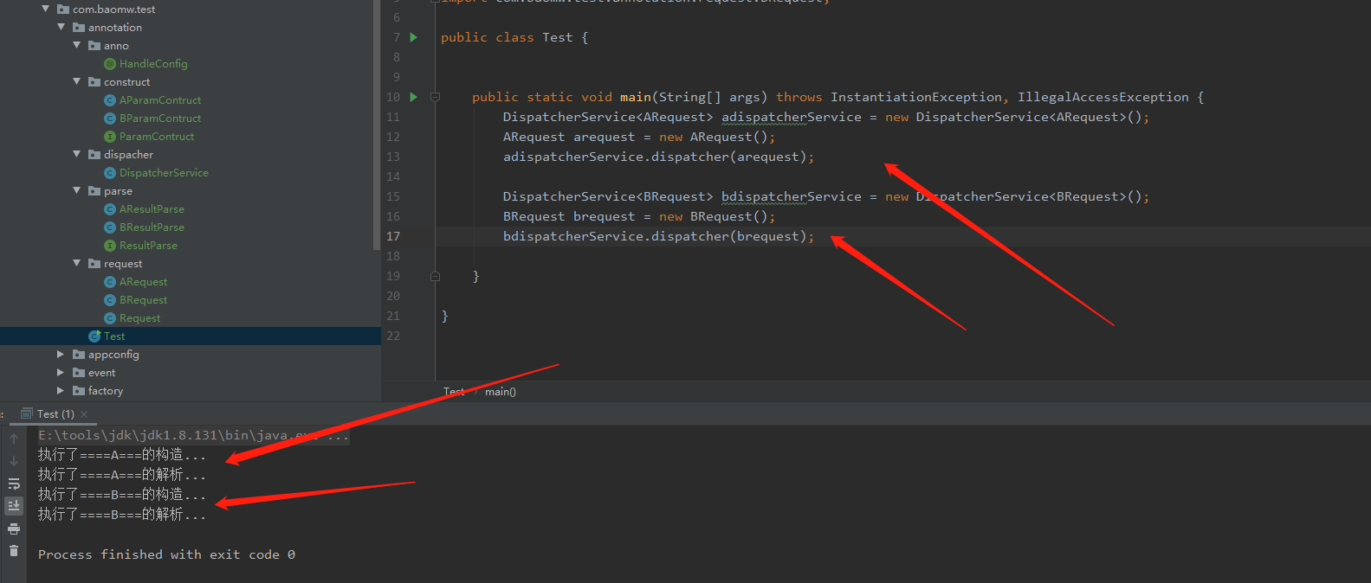Collapse the annotation package

[x=61, y=27]
